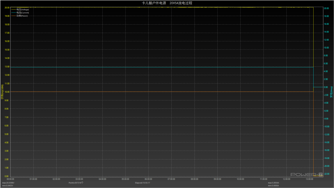
Task: Click the right axis label 安培(Amp)
Action: point(332,92)
